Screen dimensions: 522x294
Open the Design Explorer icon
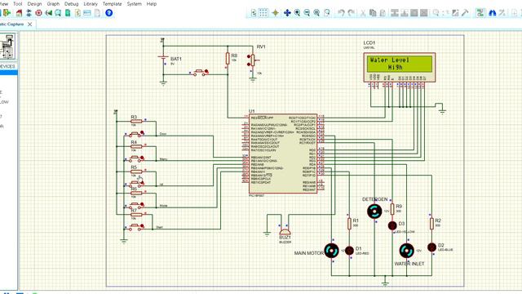pyautogui.click(x=68, y=13)
